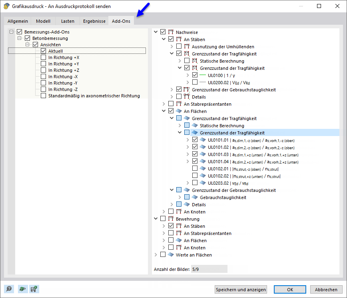The image size is (347, 298).
Task: Click Speichern und anzeigen button
Action: 241,289
